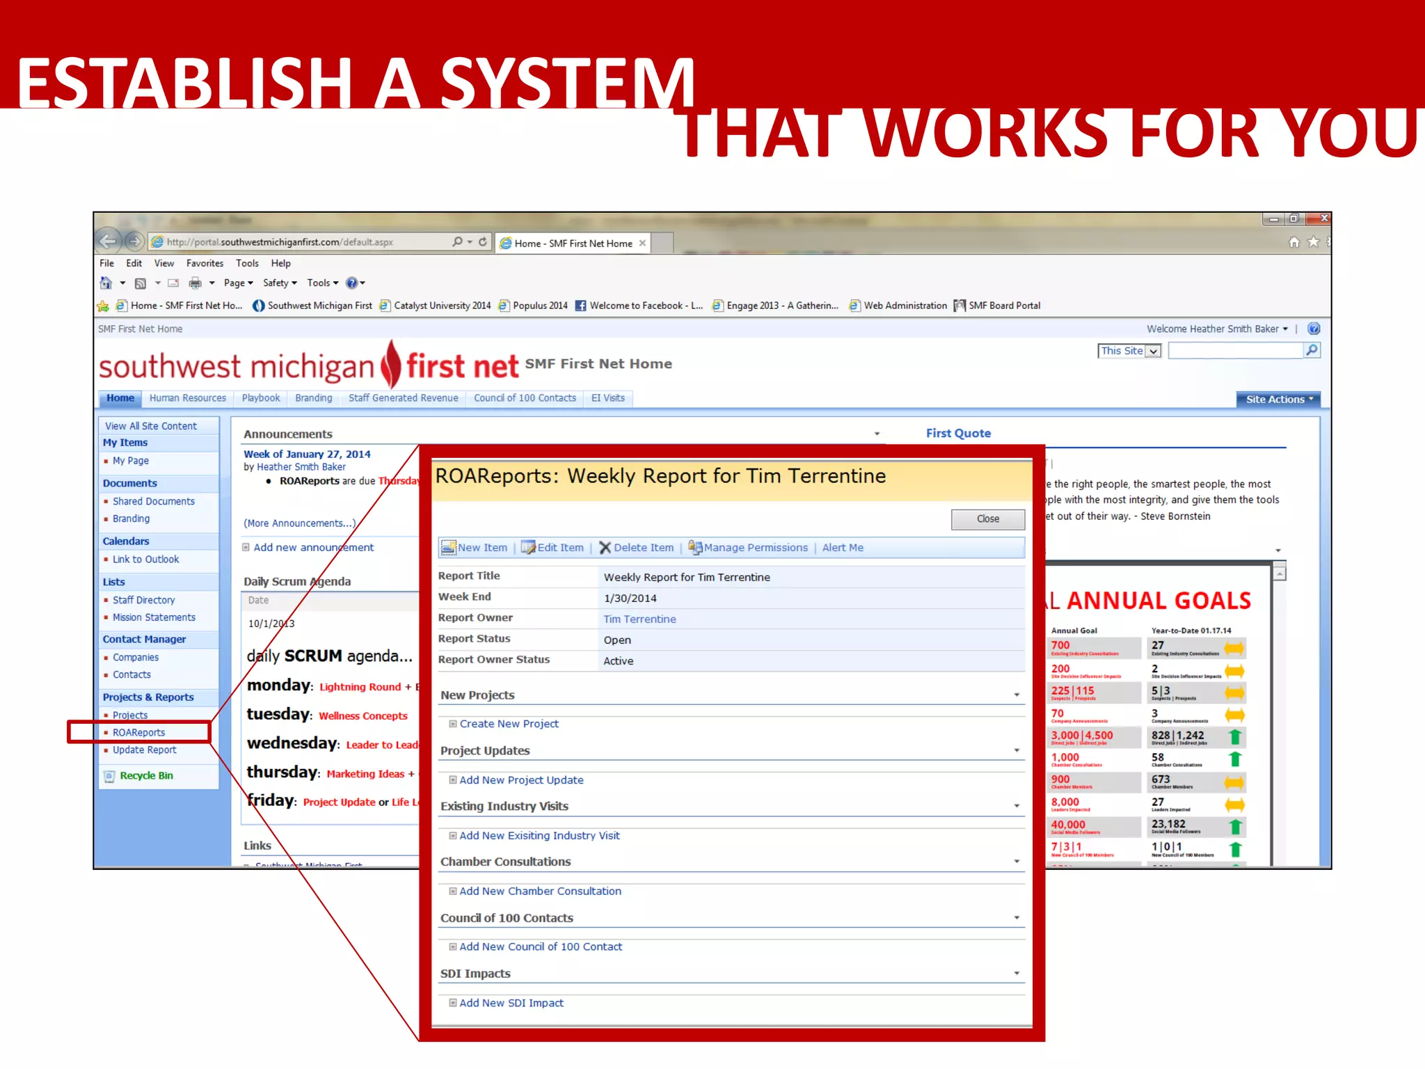Open the Announcements web part menu arrow

coord(877,434)
